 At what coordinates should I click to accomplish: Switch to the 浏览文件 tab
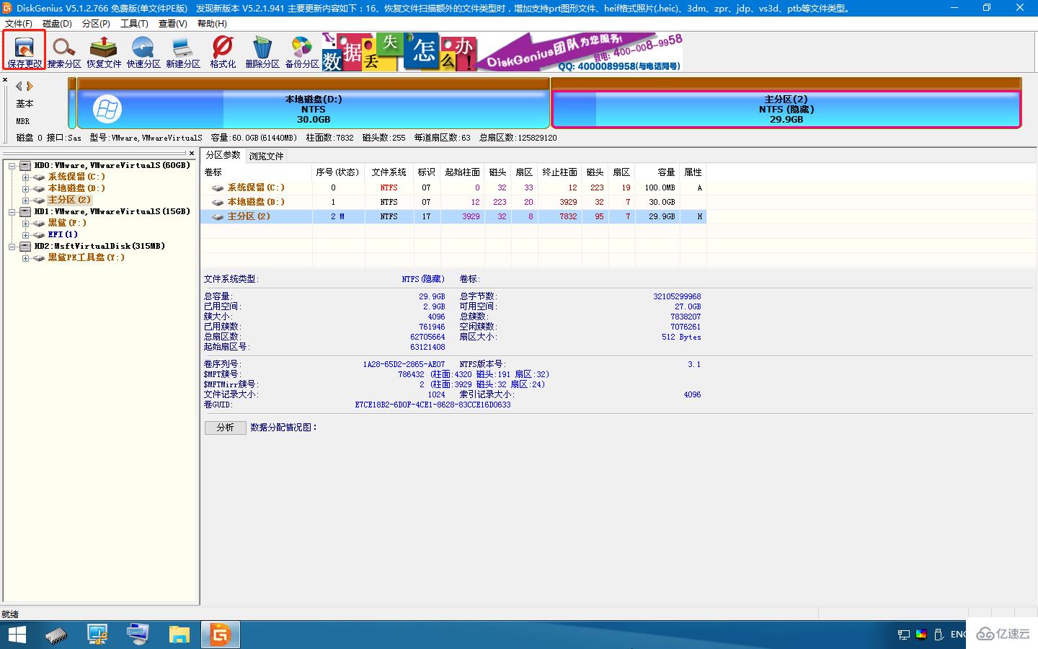tap(266, 156)
